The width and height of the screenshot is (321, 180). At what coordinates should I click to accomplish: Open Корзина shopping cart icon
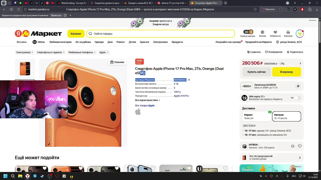tap(288, 33)
